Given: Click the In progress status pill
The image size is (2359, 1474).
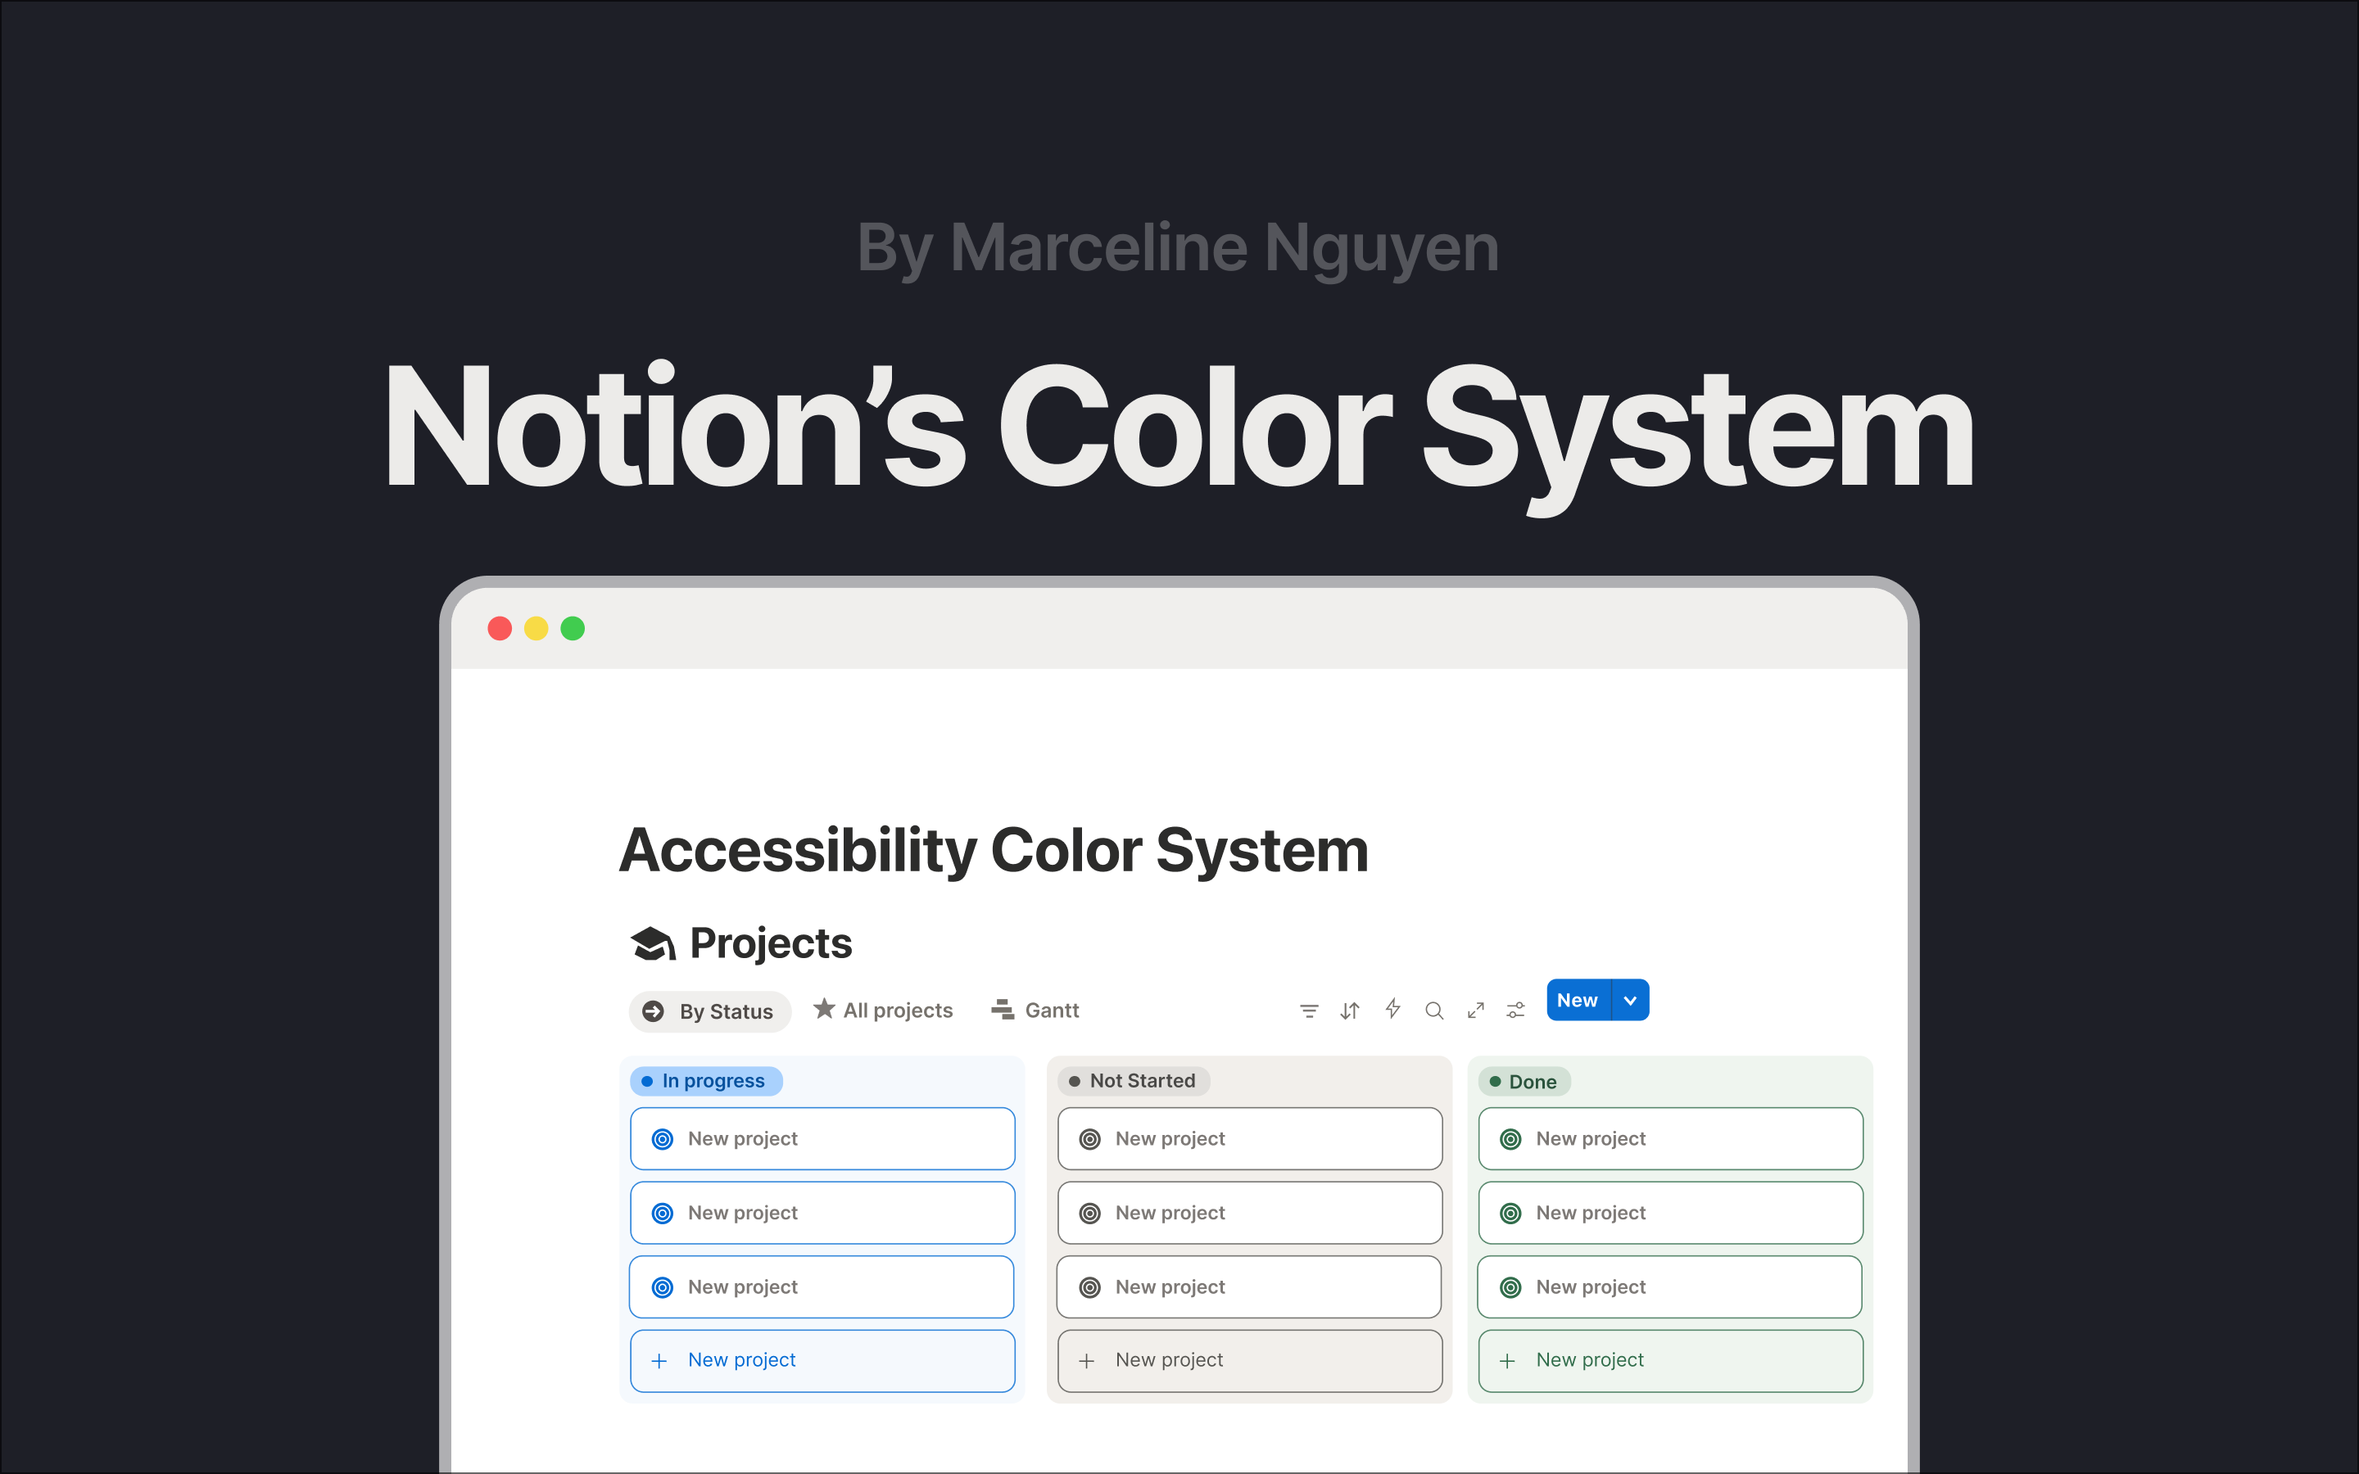Looking at the screenshot, I should click(704, 1080).
